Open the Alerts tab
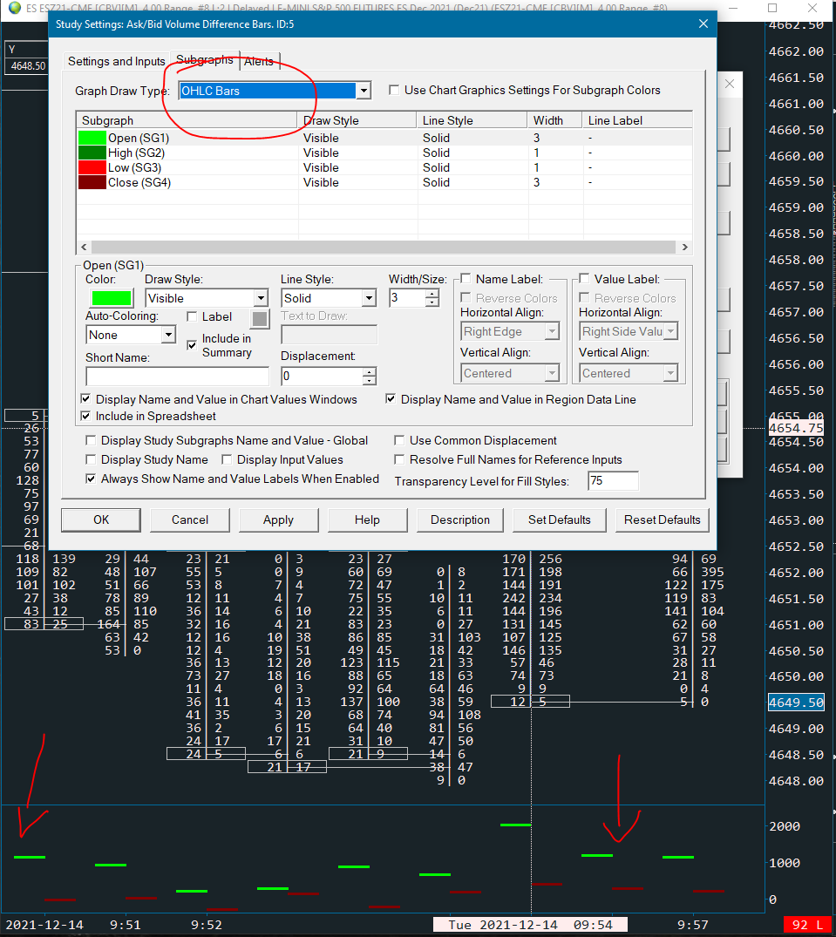 [259, 61]
